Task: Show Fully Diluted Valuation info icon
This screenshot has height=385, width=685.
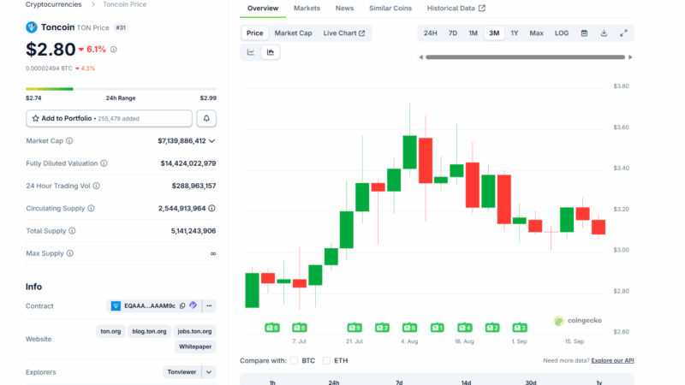Action: [104, 163]
